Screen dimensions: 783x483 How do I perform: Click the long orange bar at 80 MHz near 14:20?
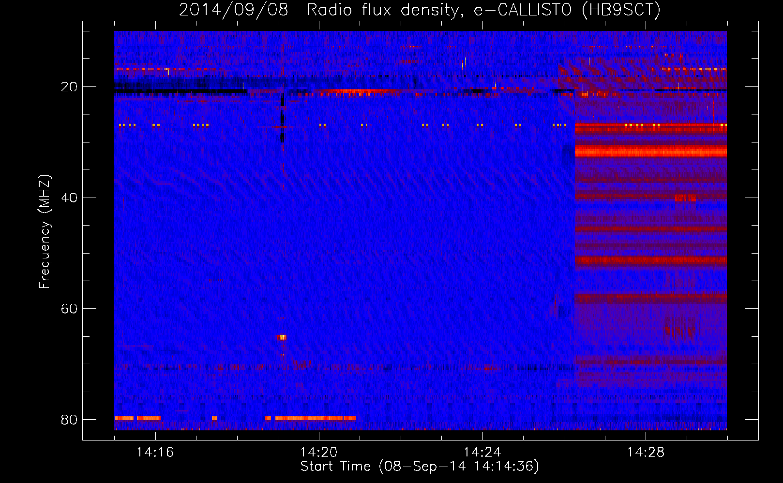pyautogui.click(x=316, y=418)
